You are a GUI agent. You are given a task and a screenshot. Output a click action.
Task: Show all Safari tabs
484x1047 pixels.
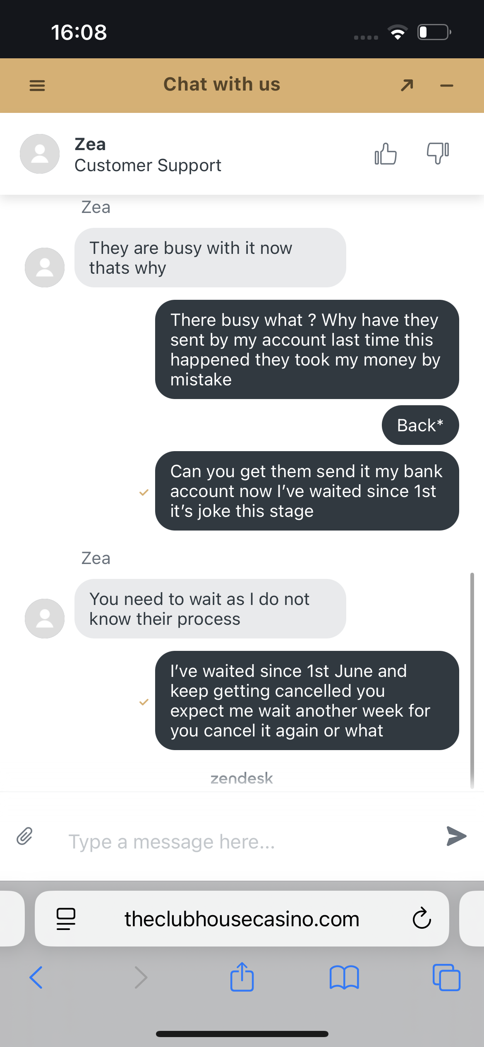coord(446,978)
